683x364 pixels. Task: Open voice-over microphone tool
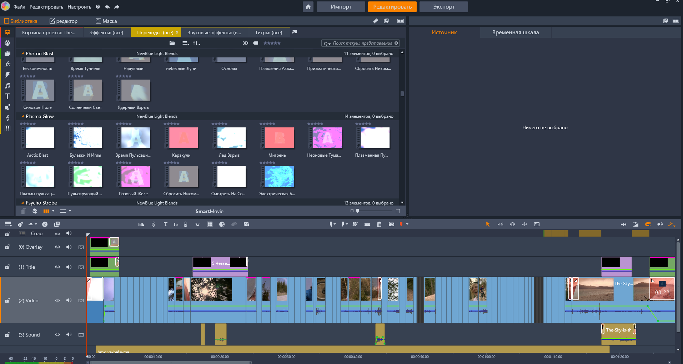[185, 224]
